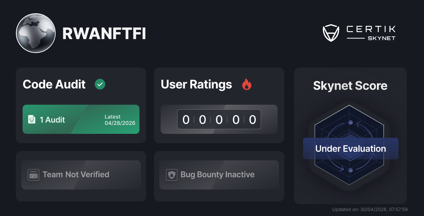Click the Skynet Score heading
The height and width of the screenshot is (216, 424).
350,86
